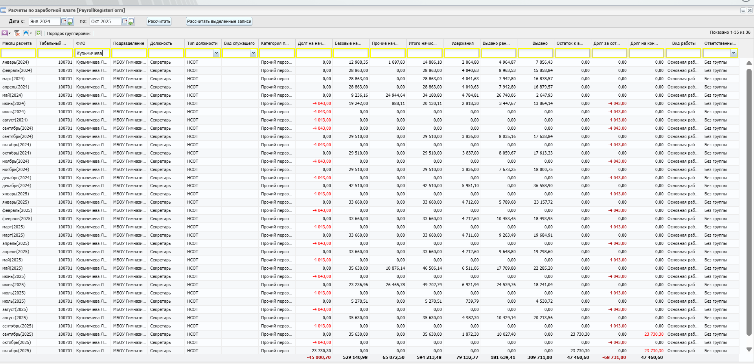This screenshot has height=364, width=754.
Task: Expand the 'Тип должности' filter dropdown
Action: pyautogui.click(x=216, y=53)
